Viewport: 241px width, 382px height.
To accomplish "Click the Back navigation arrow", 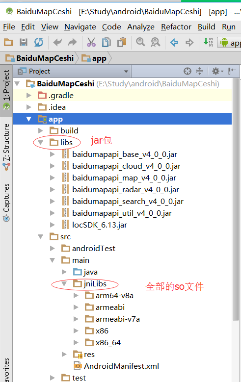I will (174, 42).
